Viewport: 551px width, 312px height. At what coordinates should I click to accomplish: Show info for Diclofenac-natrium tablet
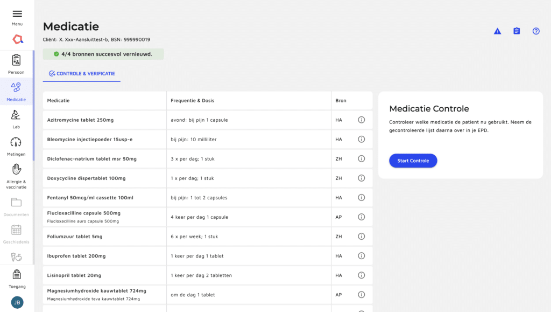point(361,158)
